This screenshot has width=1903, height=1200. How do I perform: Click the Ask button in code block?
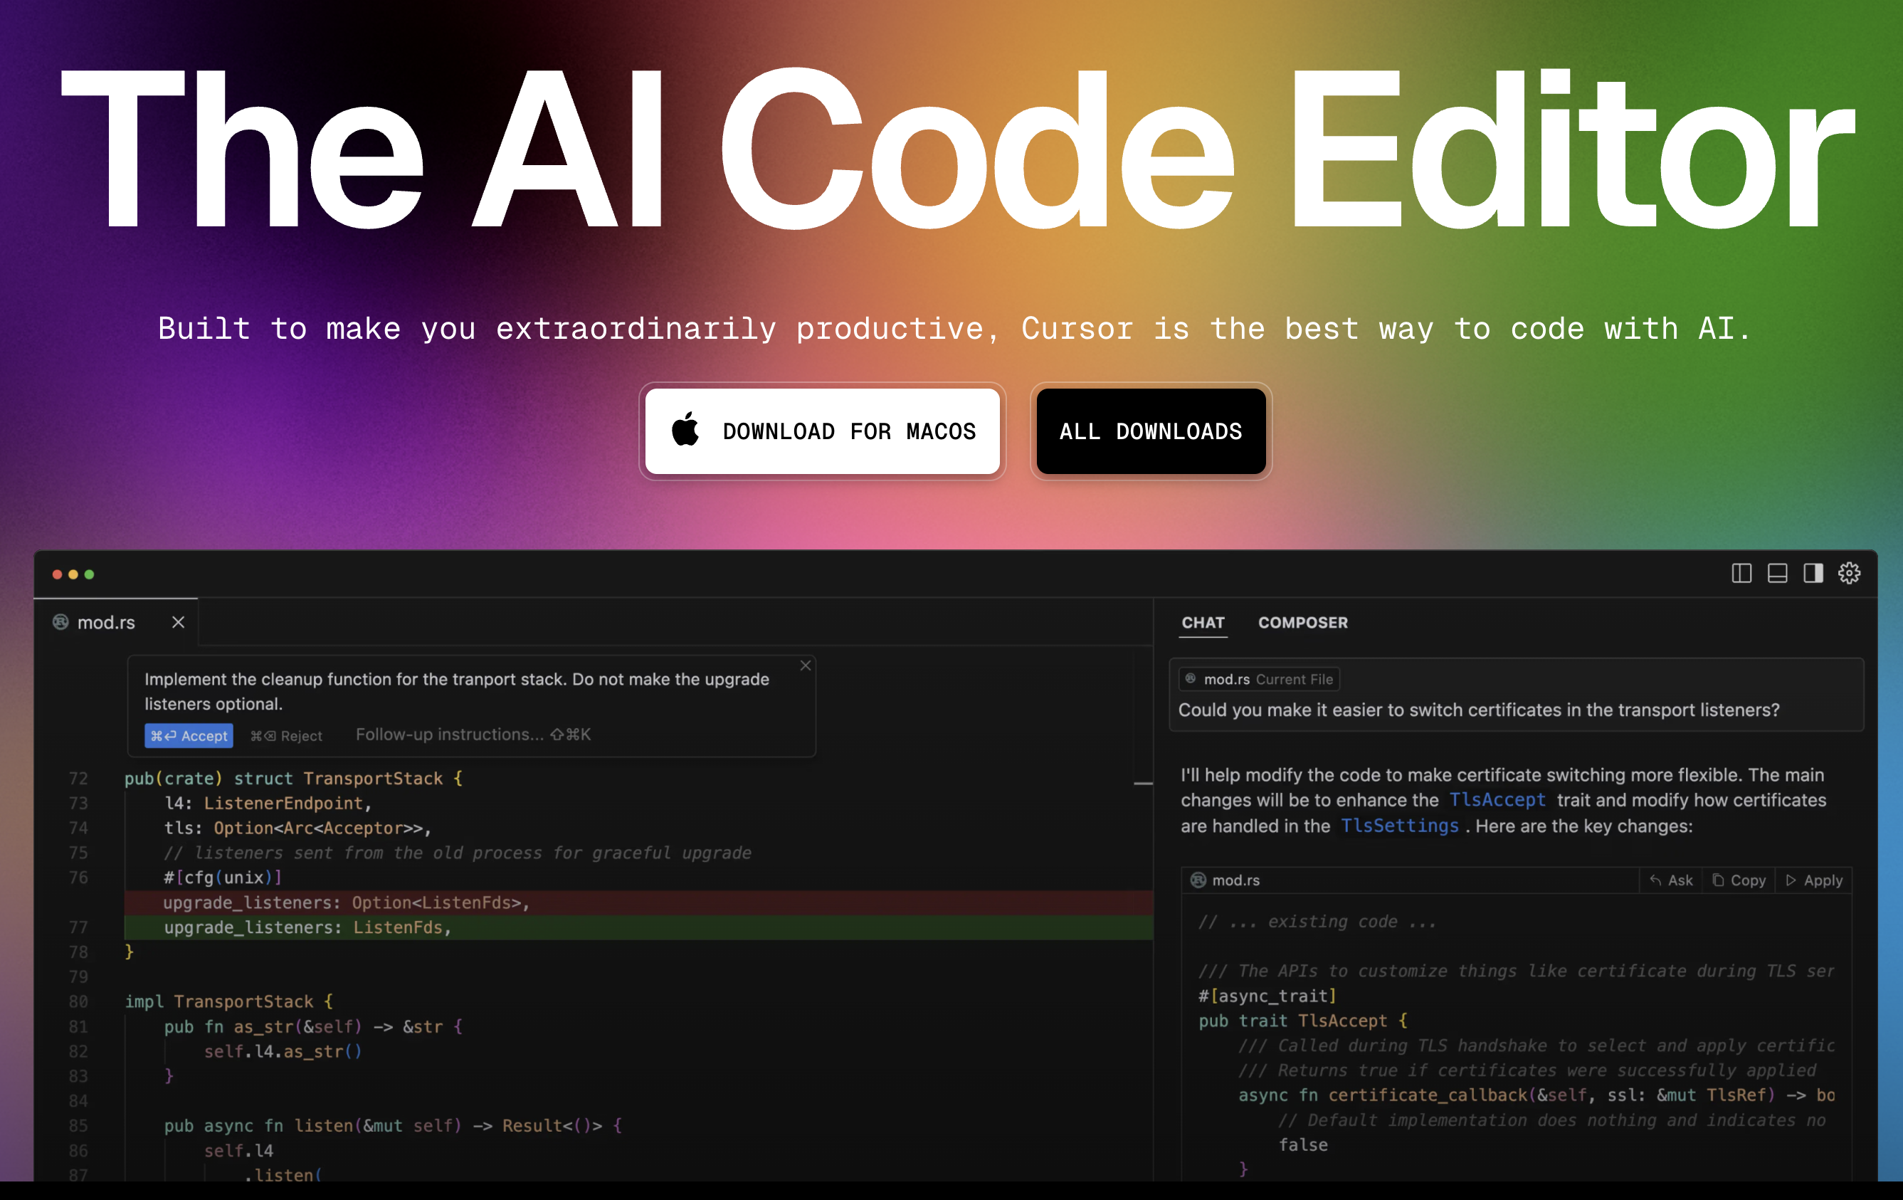tap(1671, 880)
